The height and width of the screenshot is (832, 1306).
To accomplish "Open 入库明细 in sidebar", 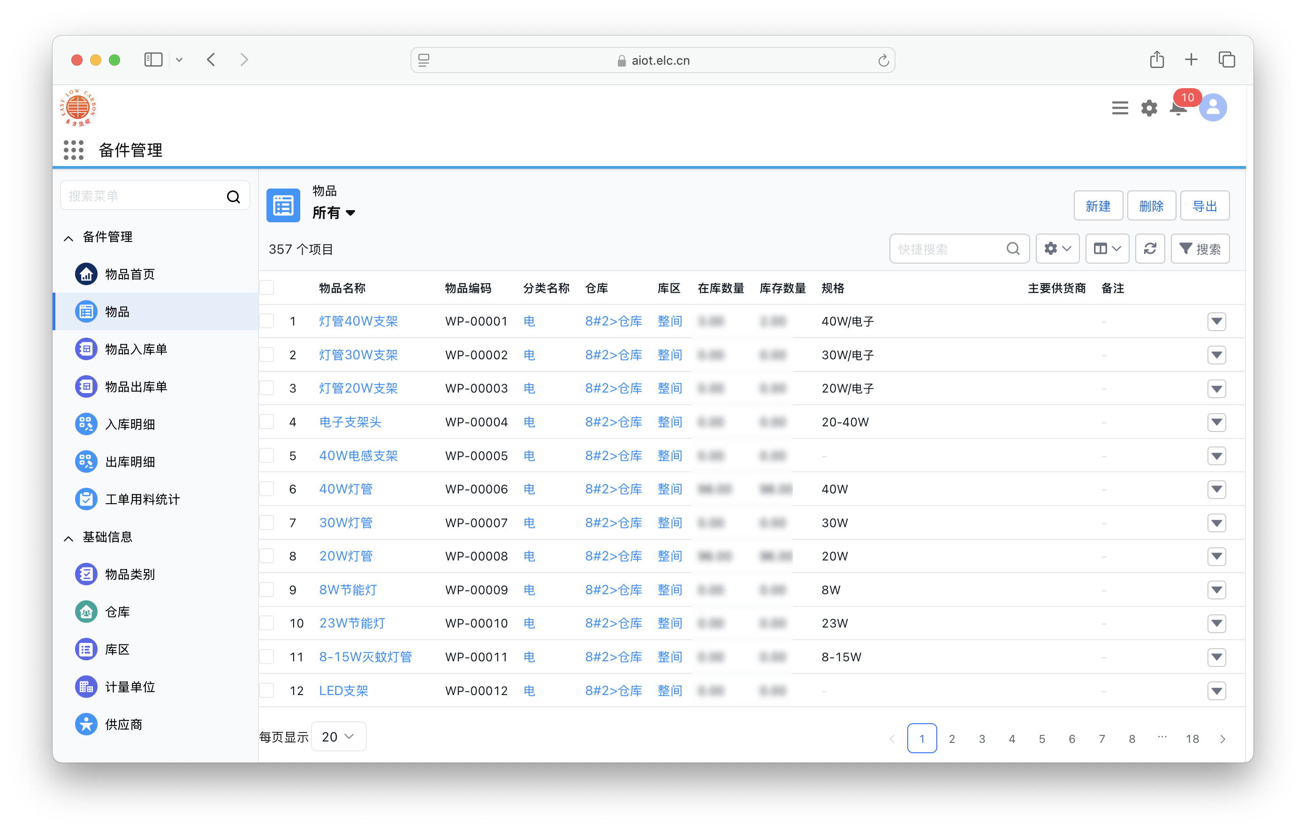I will click(x=156, y=424).
